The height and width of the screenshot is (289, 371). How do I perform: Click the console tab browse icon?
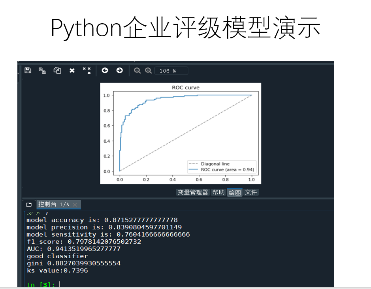coord(29,205)
